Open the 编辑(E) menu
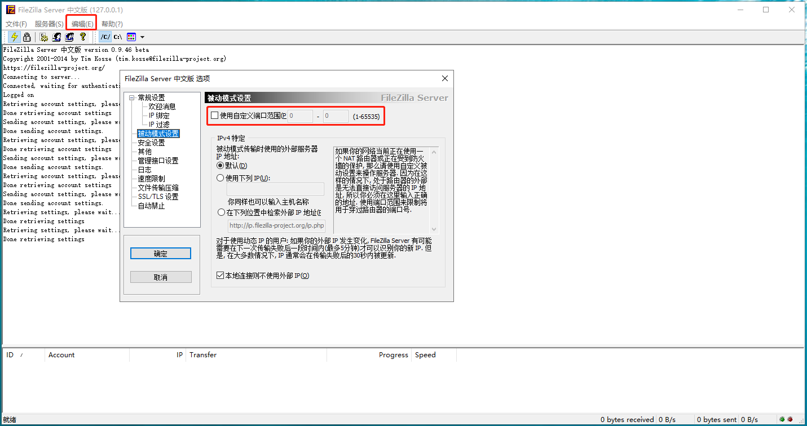Screen dimensions: 807x426 point(82,24)
